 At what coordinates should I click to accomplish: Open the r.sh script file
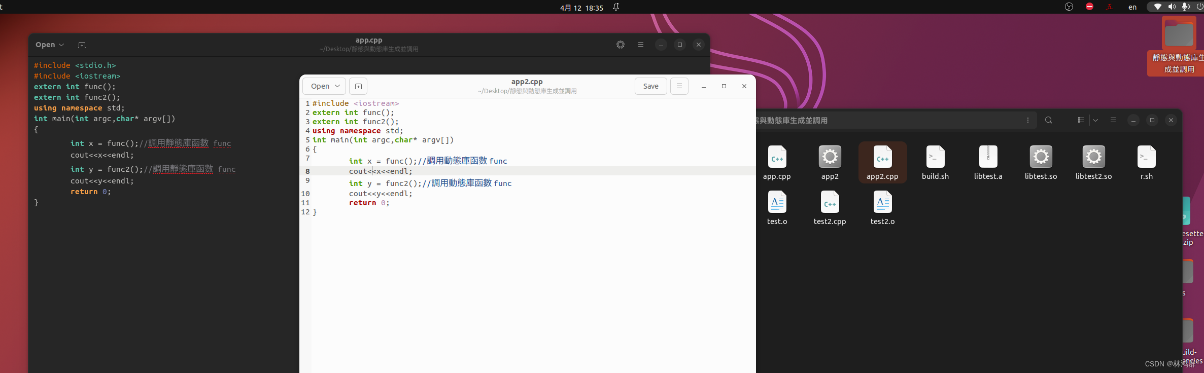pyautogui.click(x=1146, y=163)
